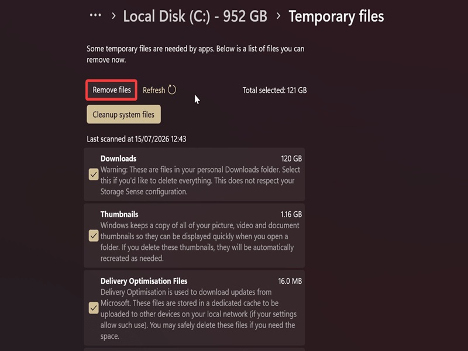The height and width of the screenshot is (351, 468).
Task: Click the Remove files button
Action: [x=112, y=90]
